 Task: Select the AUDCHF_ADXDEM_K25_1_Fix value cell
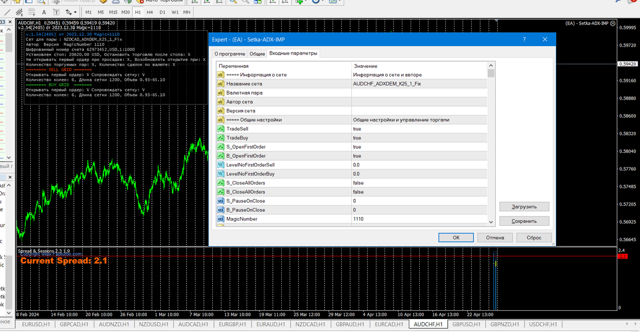tap(419, 84)
